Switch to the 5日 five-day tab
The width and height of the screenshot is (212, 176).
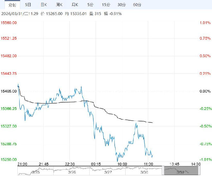coord(28,5)
